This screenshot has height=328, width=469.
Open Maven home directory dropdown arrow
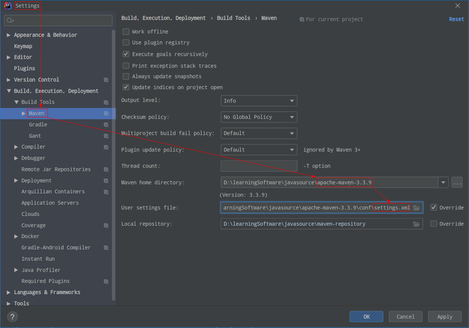coord(443,183)
